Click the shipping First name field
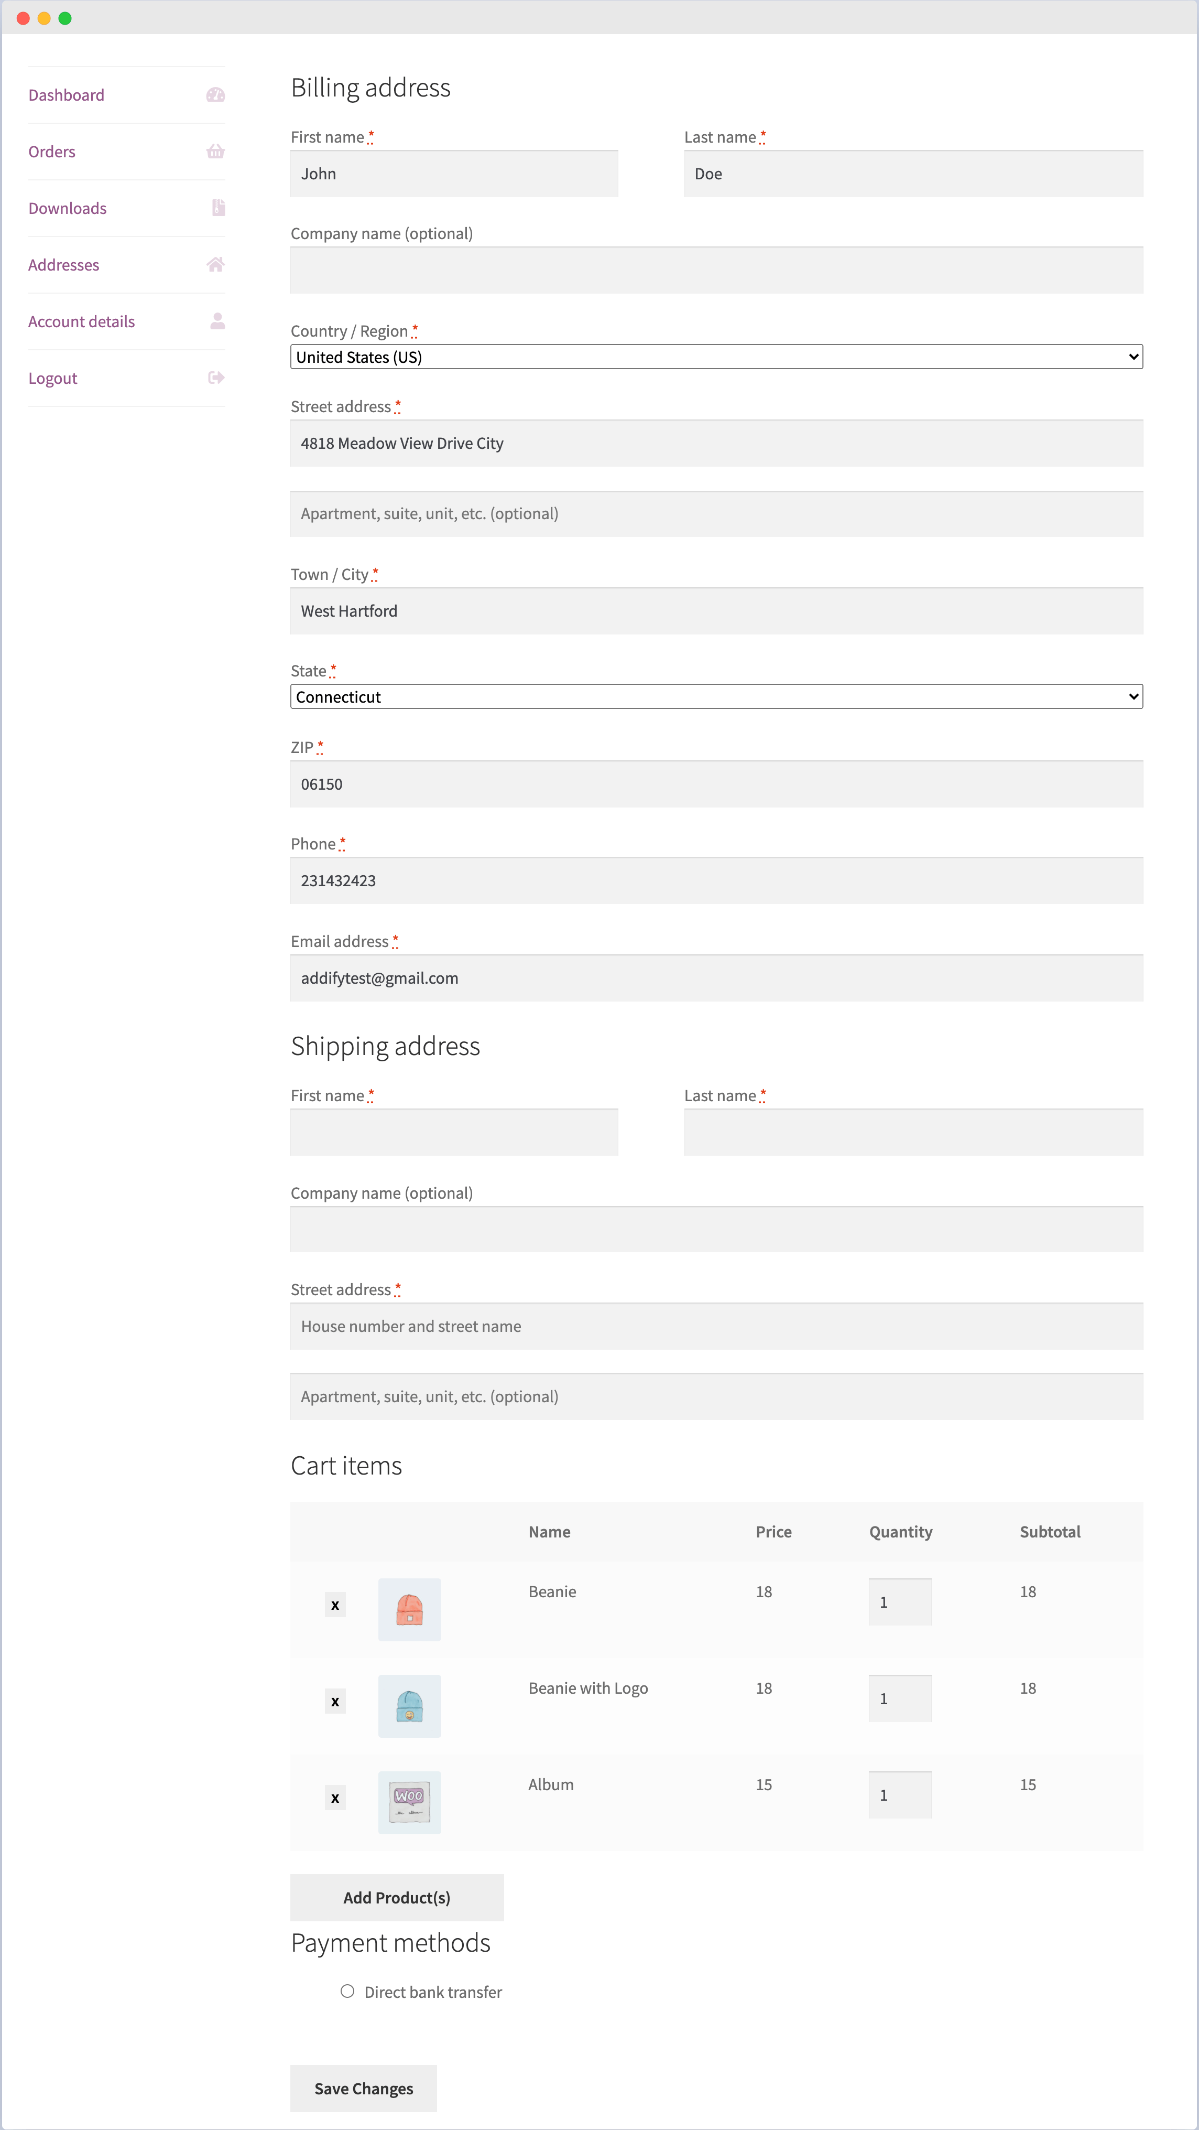 (x=454, y=1132)
